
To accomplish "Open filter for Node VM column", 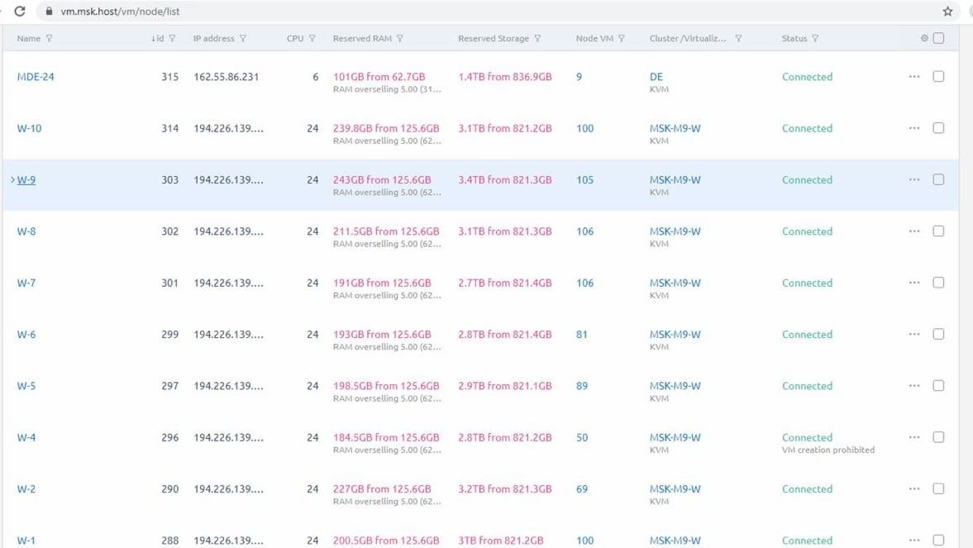I will point(621,39).
